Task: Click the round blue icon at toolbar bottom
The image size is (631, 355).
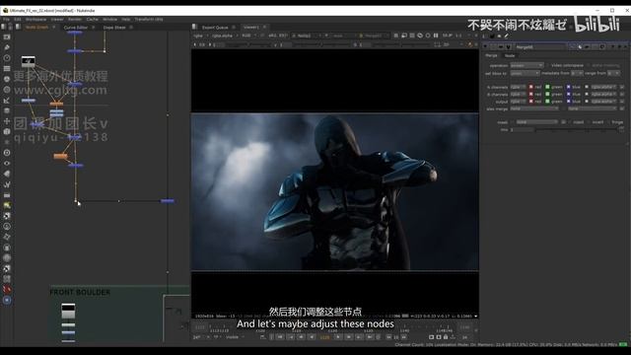Action: click(x=7, y=300)
